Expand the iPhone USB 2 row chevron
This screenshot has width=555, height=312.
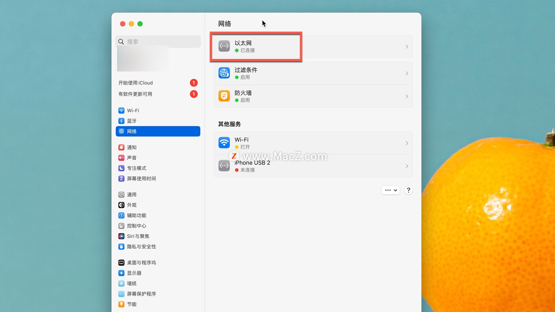[407, 166]
